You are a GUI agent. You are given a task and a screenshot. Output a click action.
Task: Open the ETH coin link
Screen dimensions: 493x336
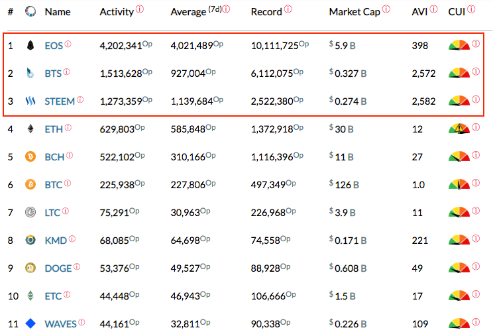(x=54, y=129)
